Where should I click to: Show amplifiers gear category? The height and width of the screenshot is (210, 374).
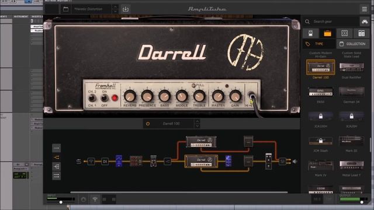(x=327, y=33)
